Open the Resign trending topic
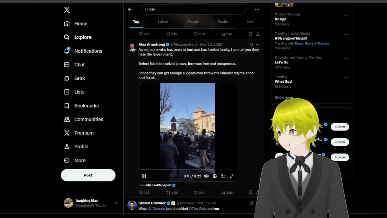Screen dimensions: 387x218 280,19
